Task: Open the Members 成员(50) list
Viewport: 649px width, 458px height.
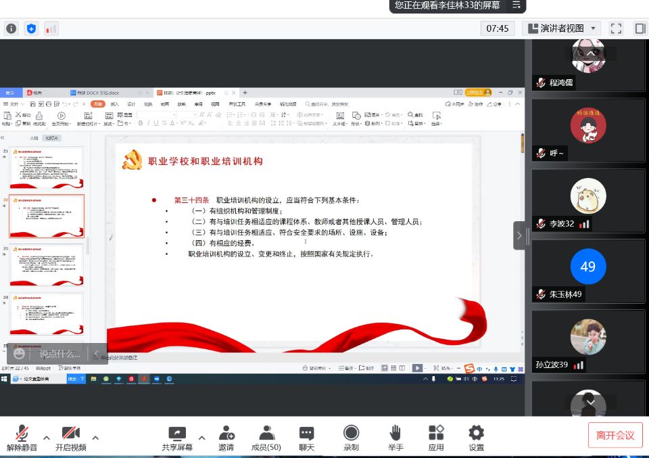Action: click(x=266, y=438)
